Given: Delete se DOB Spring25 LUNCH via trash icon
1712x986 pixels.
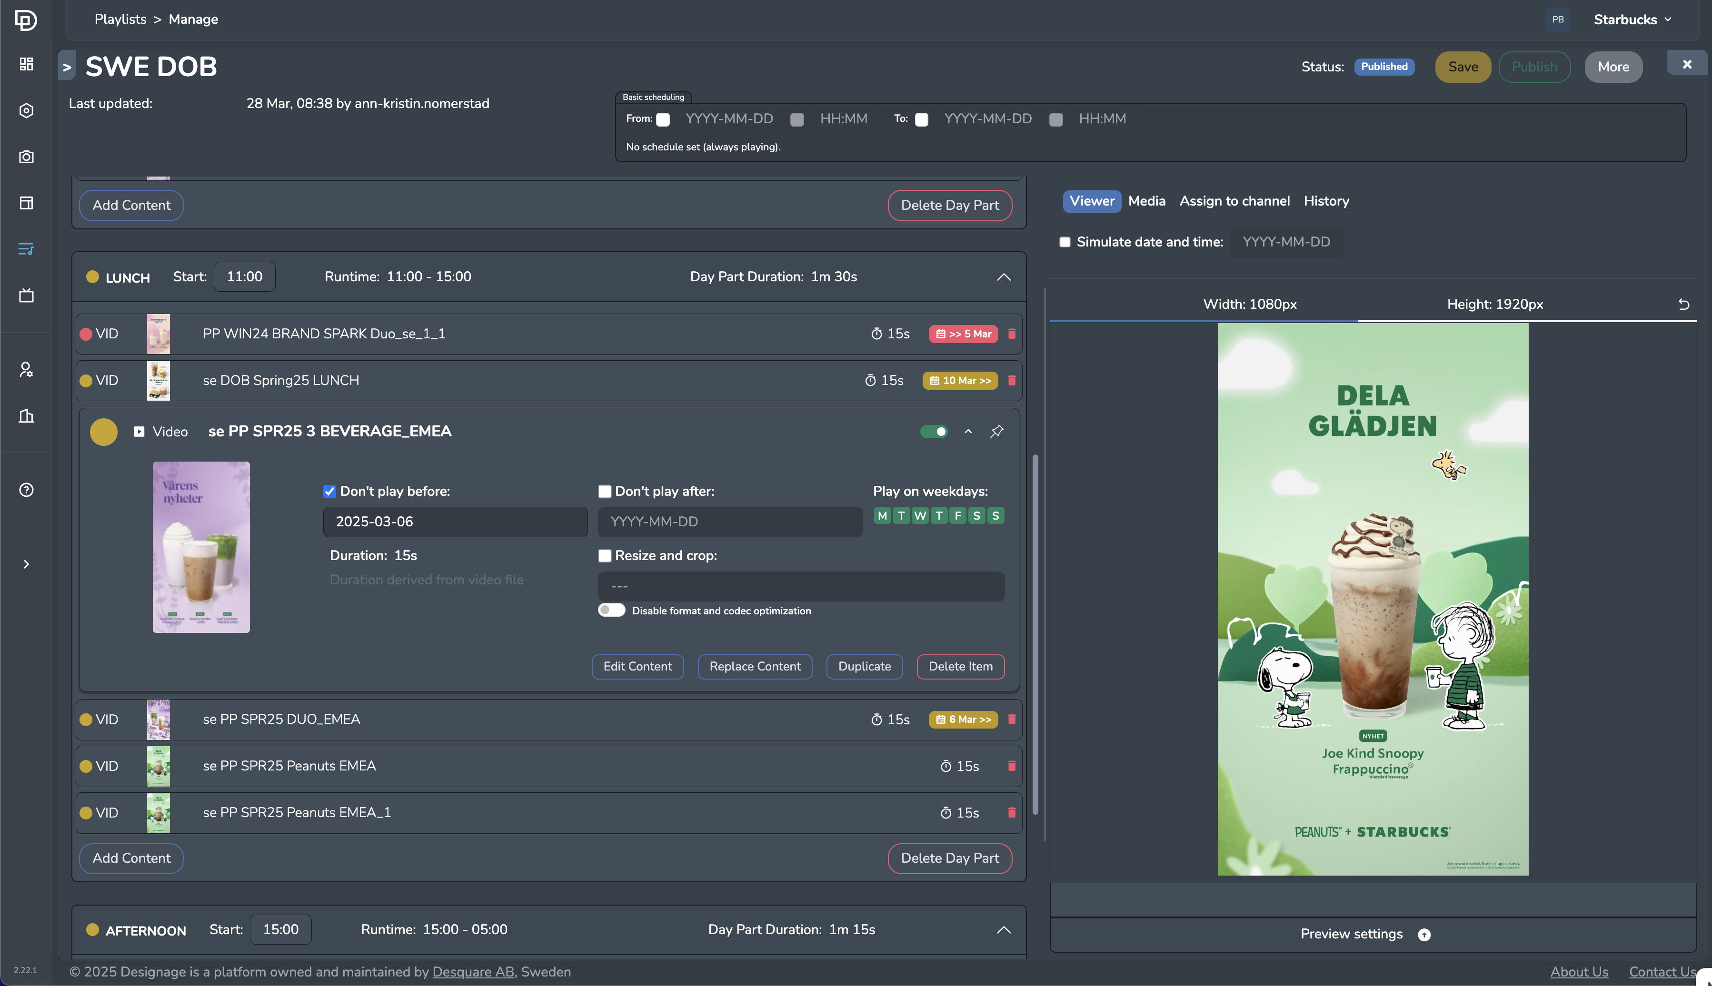Looking at the screenshot, I should (x=1012, y=381).
